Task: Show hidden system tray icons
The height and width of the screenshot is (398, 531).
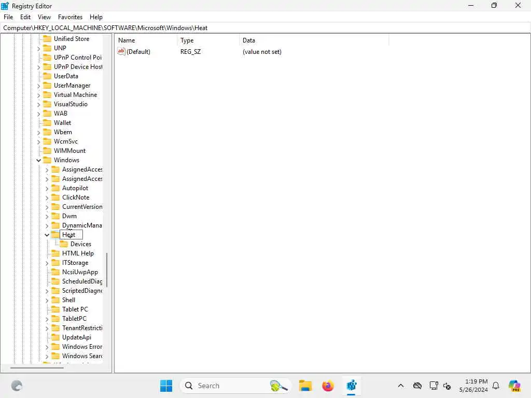Action: (401, 386)
